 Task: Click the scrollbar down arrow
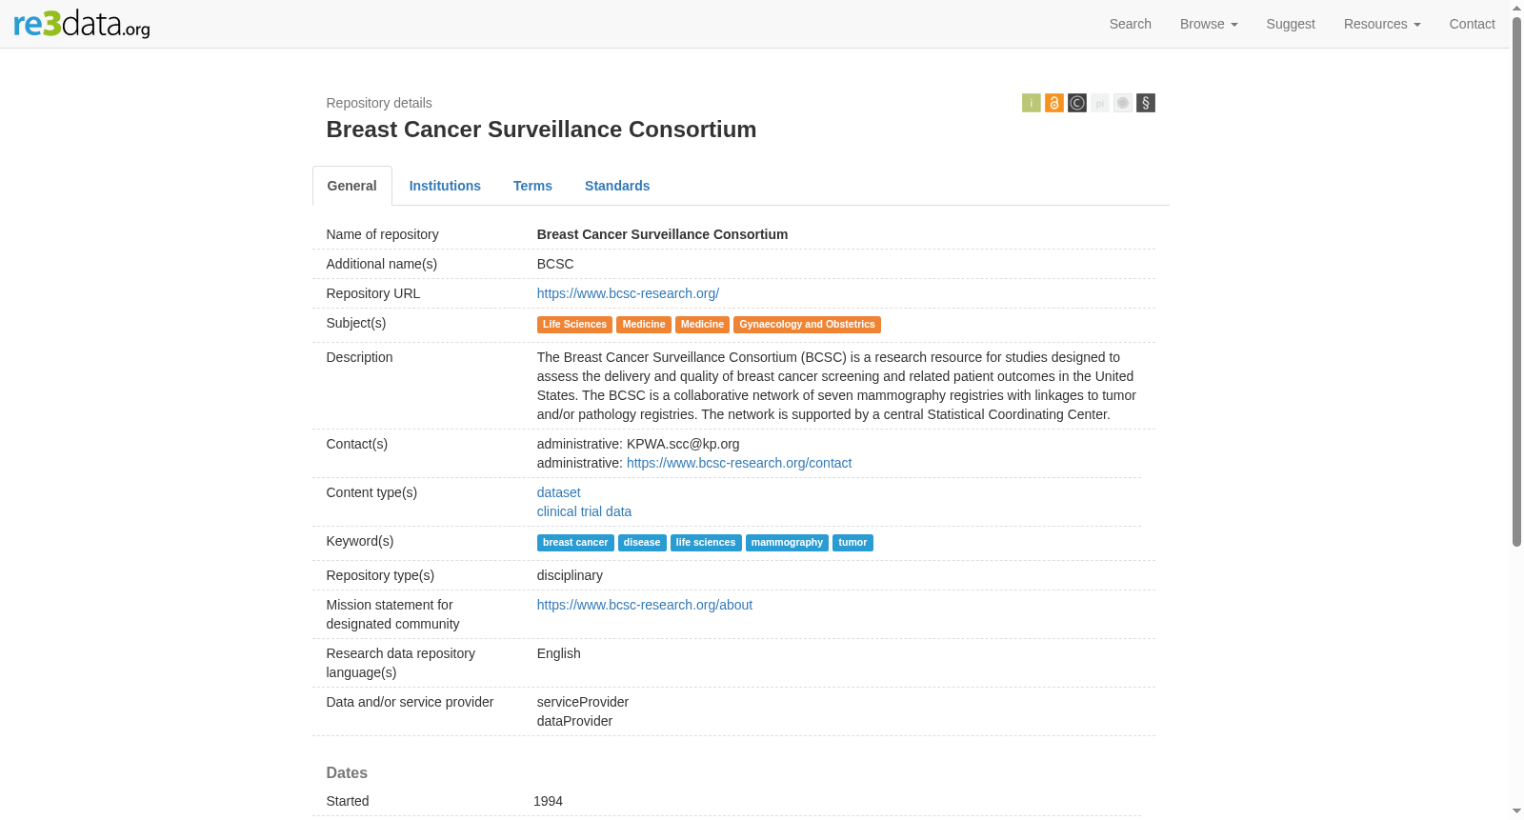pos(1516,811)
